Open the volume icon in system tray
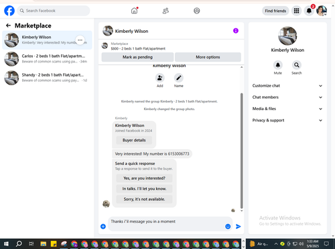 tap(301, 244)
